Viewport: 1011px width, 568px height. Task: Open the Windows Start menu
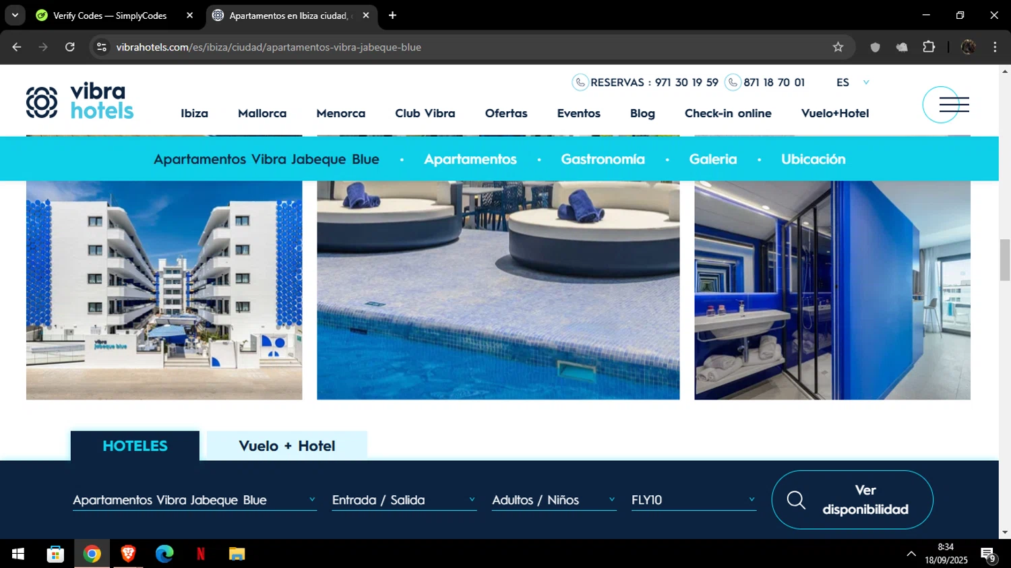18,554
